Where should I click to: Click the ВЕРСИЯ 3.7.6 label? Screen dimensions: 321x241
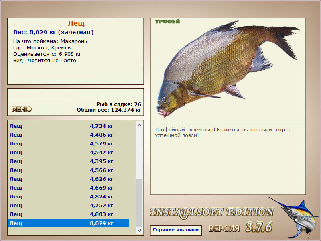(240, 227)
